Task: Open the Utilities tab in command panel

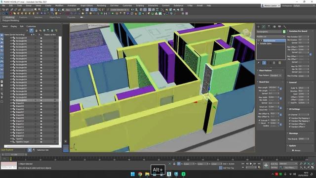Action: tap(284, 27)
